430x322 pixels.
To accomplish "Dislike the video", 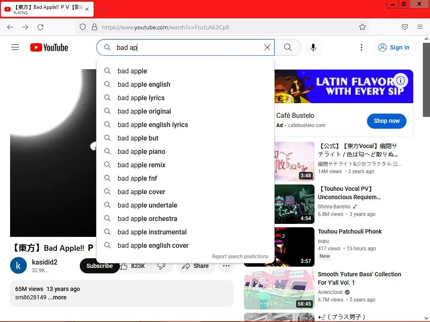I will click(161, 266).
